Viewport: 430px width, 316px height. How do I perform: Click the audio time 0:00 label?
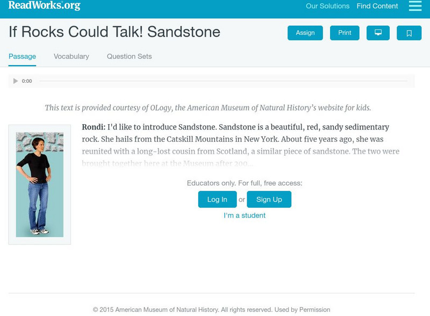[27, 81]
